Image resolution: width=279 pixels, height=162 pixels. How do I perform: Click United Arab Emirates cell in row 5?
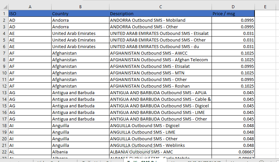pos(80,40)
